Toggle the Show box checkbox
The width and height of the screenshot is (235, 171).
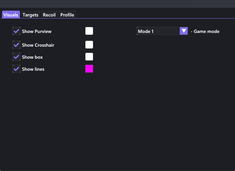point(16,57)
